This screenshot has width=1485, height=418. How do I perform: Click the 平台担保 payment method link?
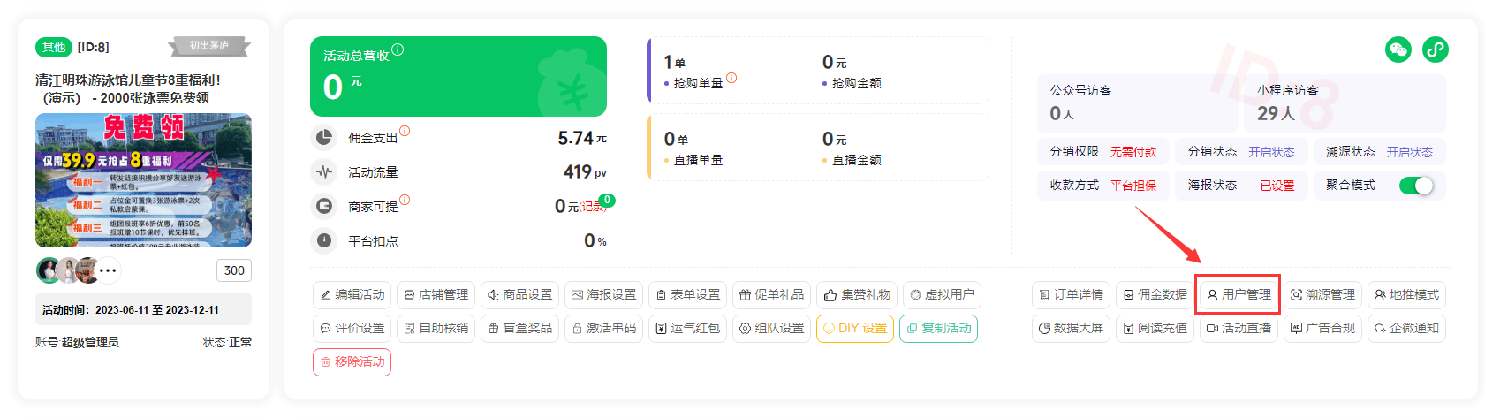(1133, 186)
